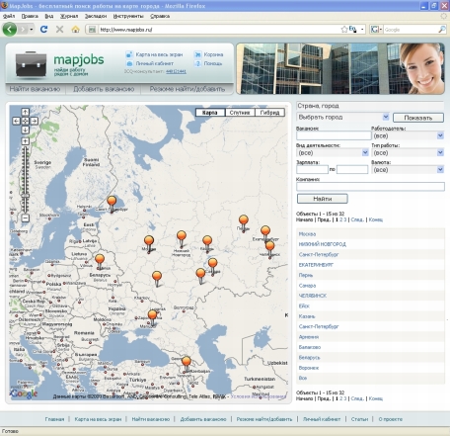Click the map zoom slider track
The width and height of the screenshot is (450, 436).
[x=26, y=180]
